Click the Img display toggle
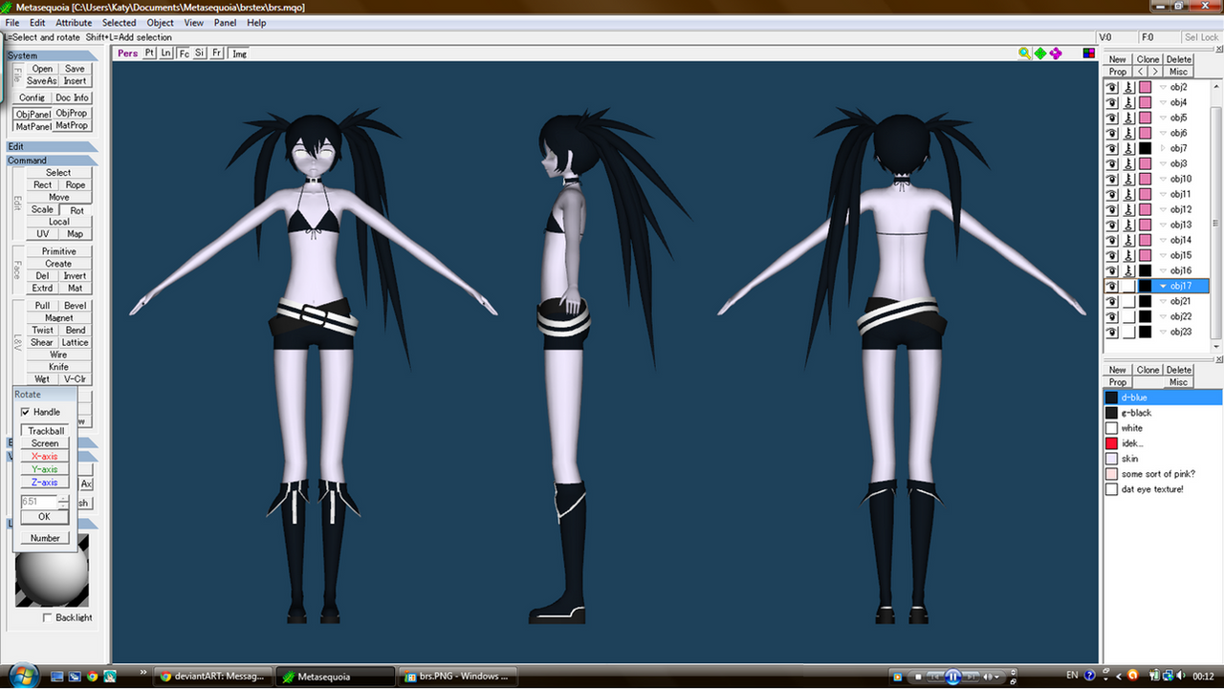The height and width of the screenshot is (689, 1224). (239, 54)
